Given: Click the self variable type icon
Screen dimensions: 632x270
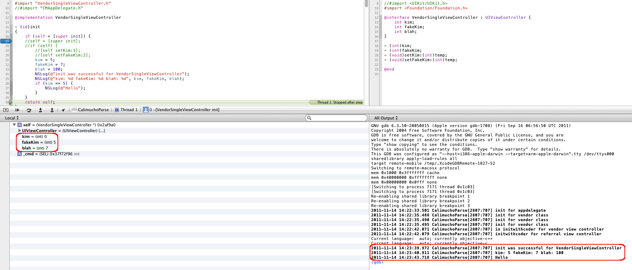Looking at the screenshot, I should 20,125.
